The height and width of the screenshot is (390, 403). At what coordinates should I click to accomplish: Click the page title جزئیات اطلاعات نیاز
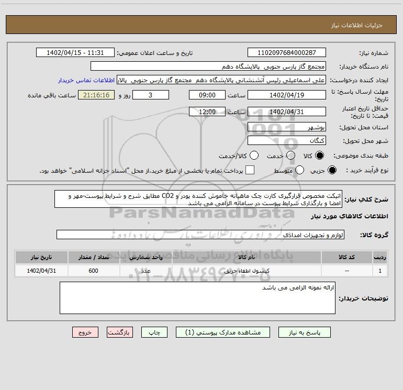click(x=356, y=25)
